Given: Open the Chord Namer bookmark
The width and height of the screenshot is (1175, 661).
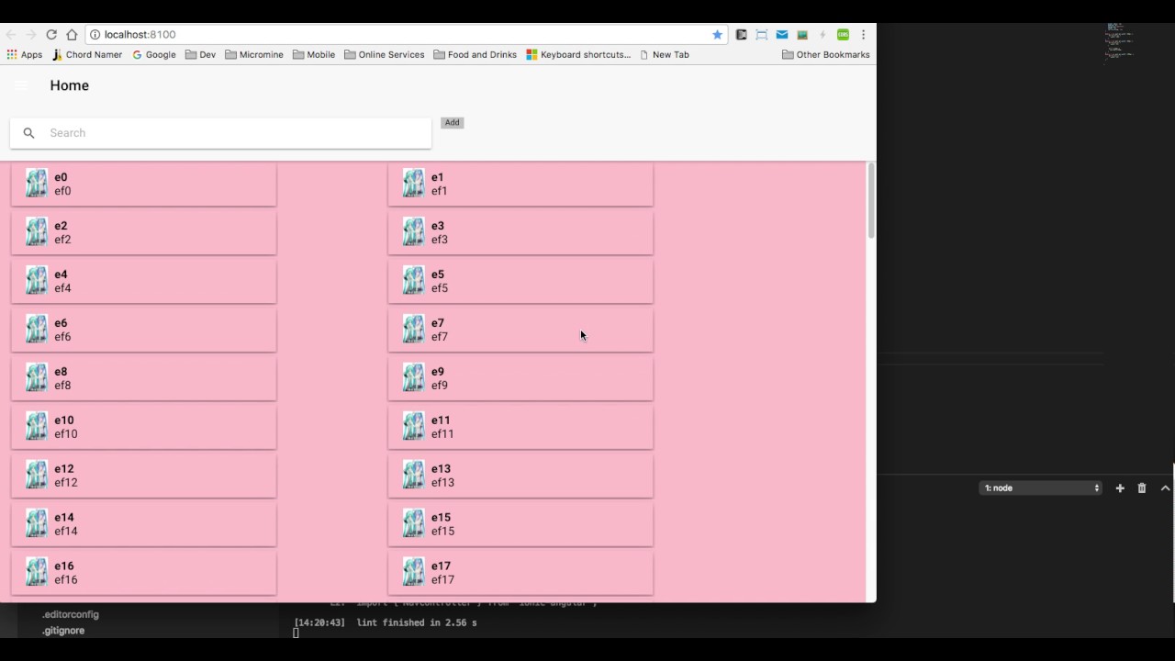Looking at the screenshot, I should click(87, 55).
